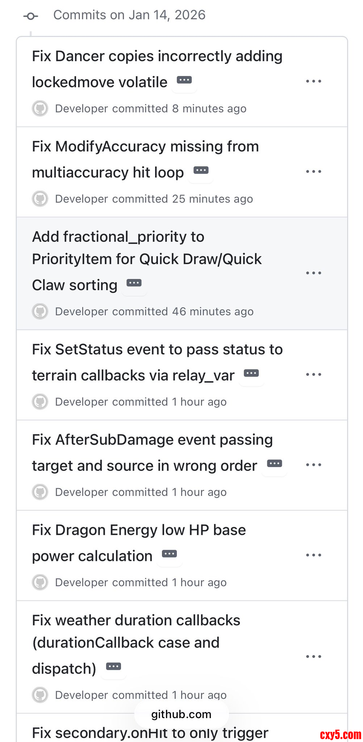Open the Fix ModifyAccuracy commit
The width and height of the screenshot is (363, 742).
145,147
